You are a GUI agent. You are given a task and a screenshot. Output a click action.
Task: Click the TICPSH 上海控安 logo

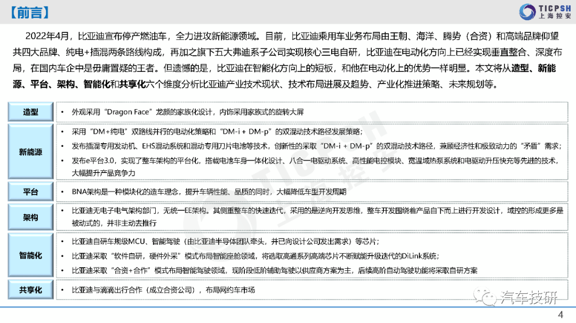pyautogui.click(x=545, y=12)
